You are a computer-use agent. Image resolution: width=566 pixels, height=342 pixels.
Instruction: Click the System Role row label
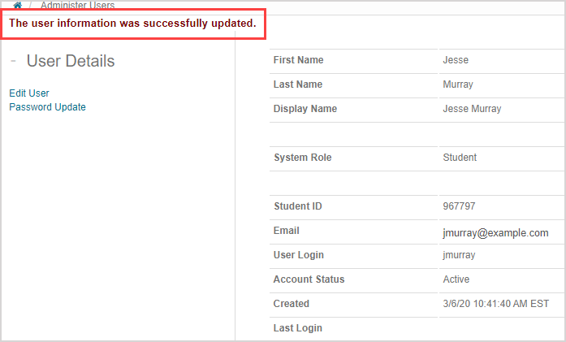point(302,158)
